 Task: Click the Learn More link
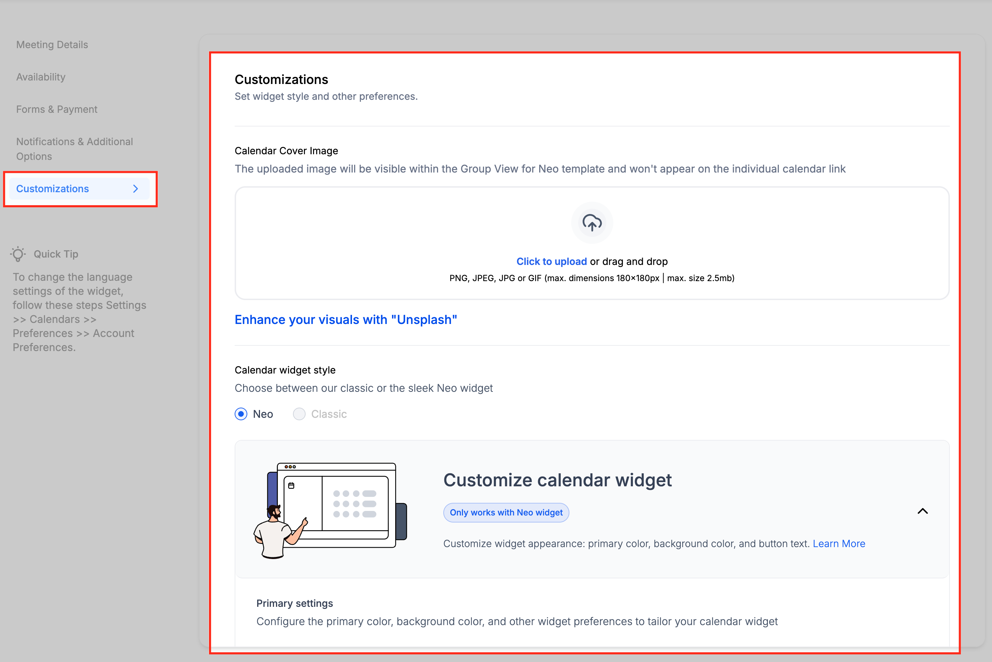838,543
